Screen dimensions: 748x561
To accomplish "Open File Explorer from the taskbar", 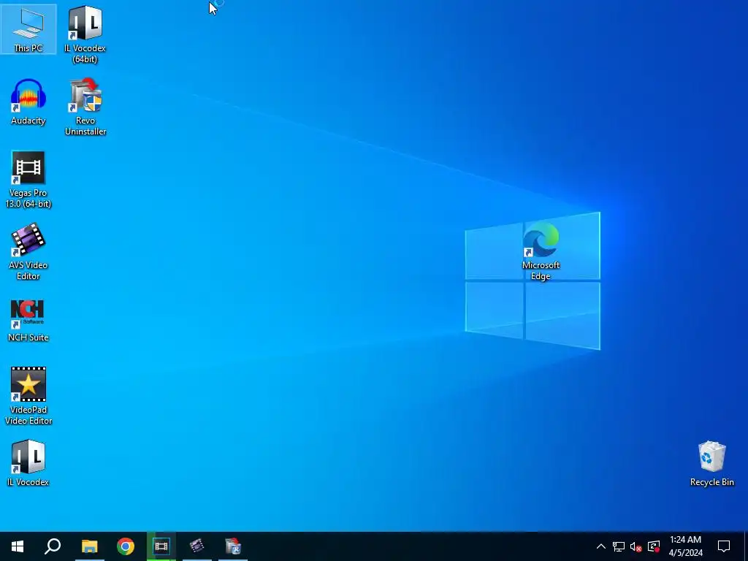I will [89, 546].
